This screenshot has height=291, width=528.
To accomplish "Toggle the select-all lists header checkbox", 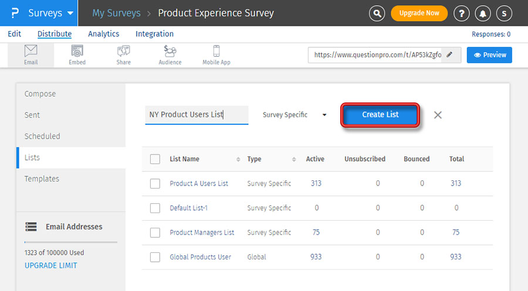I will click(x=155, y=159).
